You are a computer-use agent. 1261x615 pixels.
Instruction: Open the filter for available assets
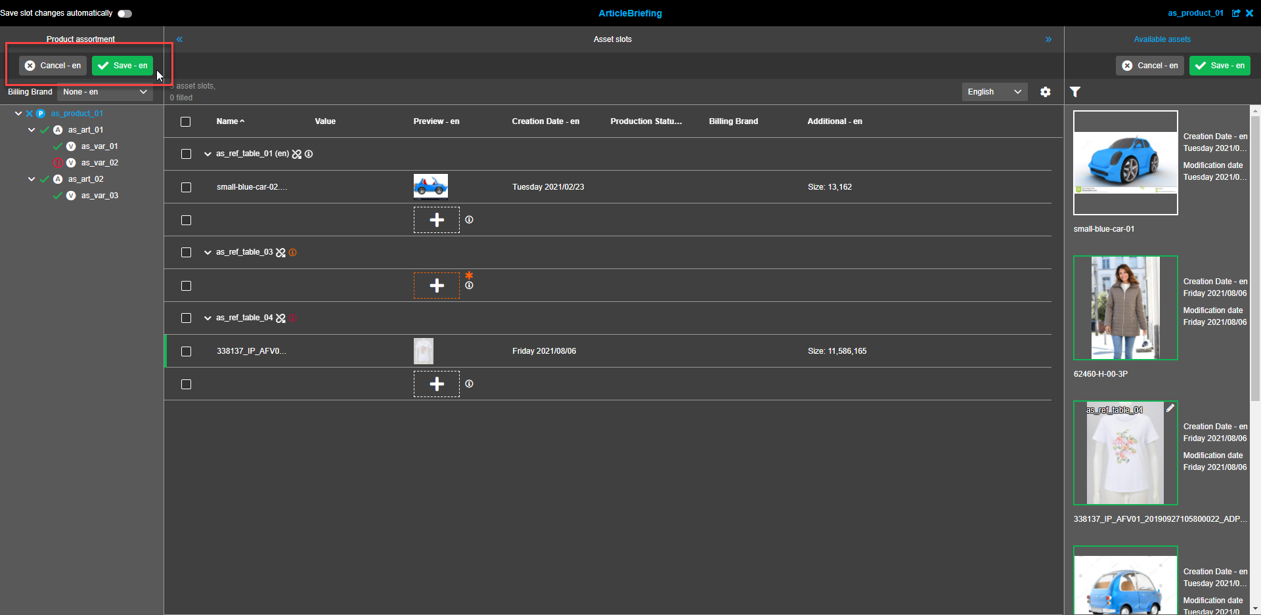tap(1075, 92)
